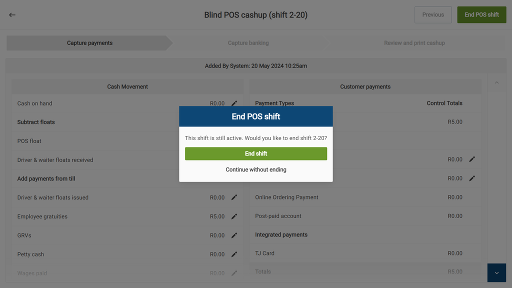Click pencil for Driver & waiter floats issued

[234, 197]
